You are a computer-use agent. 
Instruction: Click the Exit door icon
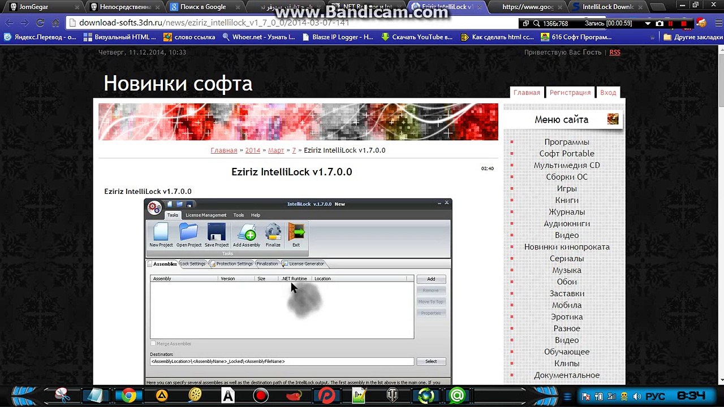[296, 232]
